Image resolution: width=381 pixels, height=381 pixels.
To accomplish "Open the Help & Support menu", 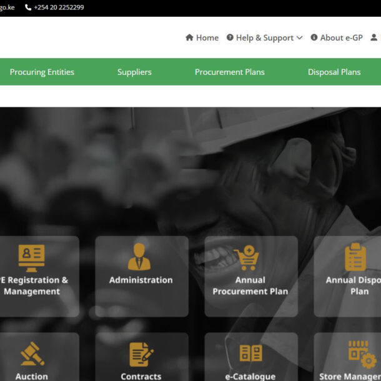I will pyautogui.click(x=264, y=38).
